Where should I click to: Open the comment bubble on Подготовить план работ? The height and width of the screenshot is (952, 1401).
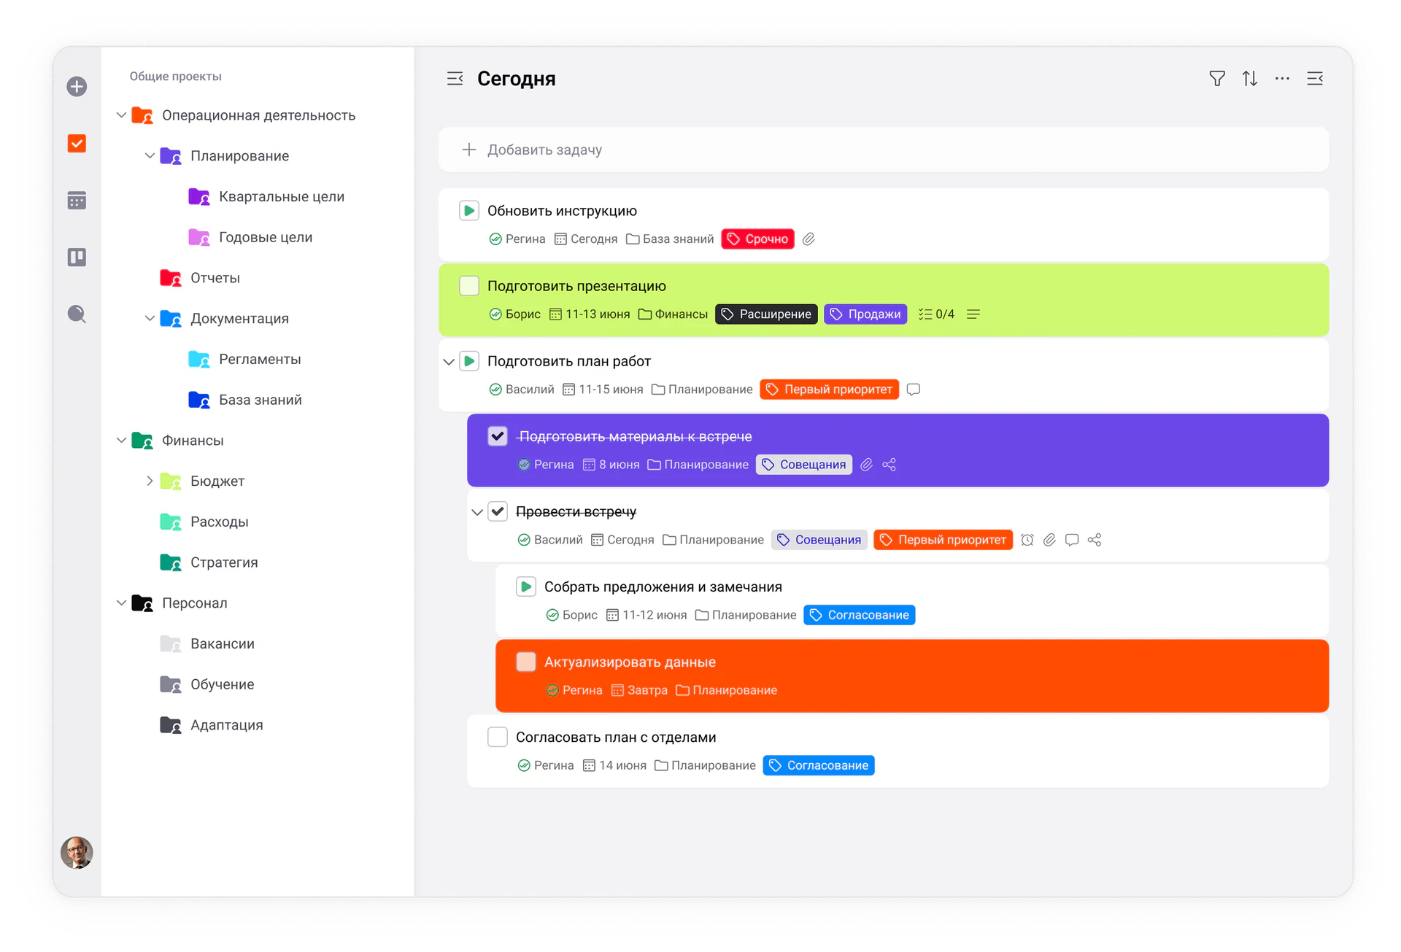(913, 390)
